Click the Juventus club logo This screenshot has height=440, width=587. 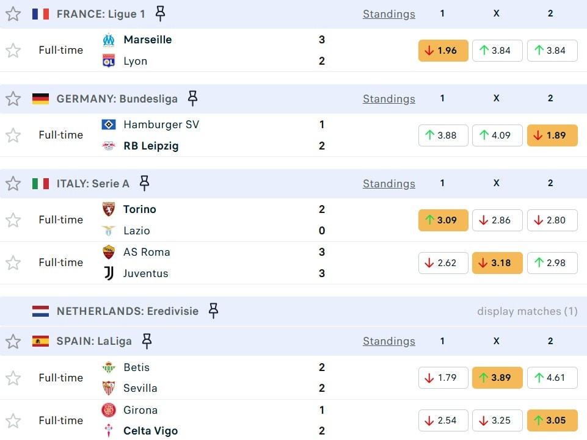coord(109,273)
